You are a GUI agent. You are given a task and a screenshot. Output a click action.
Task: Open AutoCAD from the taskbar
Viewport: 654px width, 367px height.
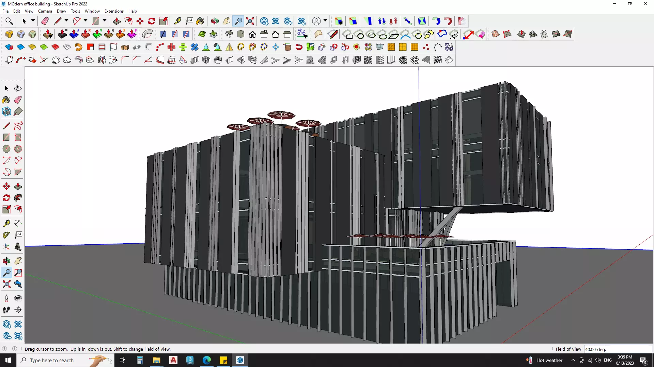[x=173, y=360]
